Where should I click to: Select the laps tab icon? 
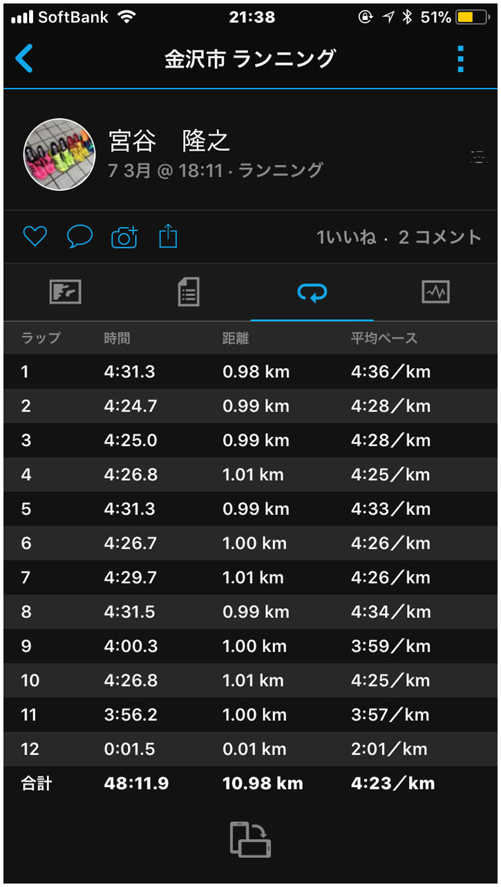coord(312,293)
